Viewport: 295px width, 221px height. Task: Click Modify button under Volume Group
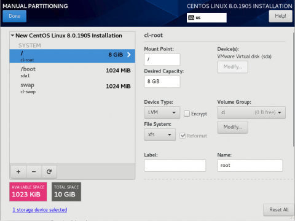(x=233, y=127)
